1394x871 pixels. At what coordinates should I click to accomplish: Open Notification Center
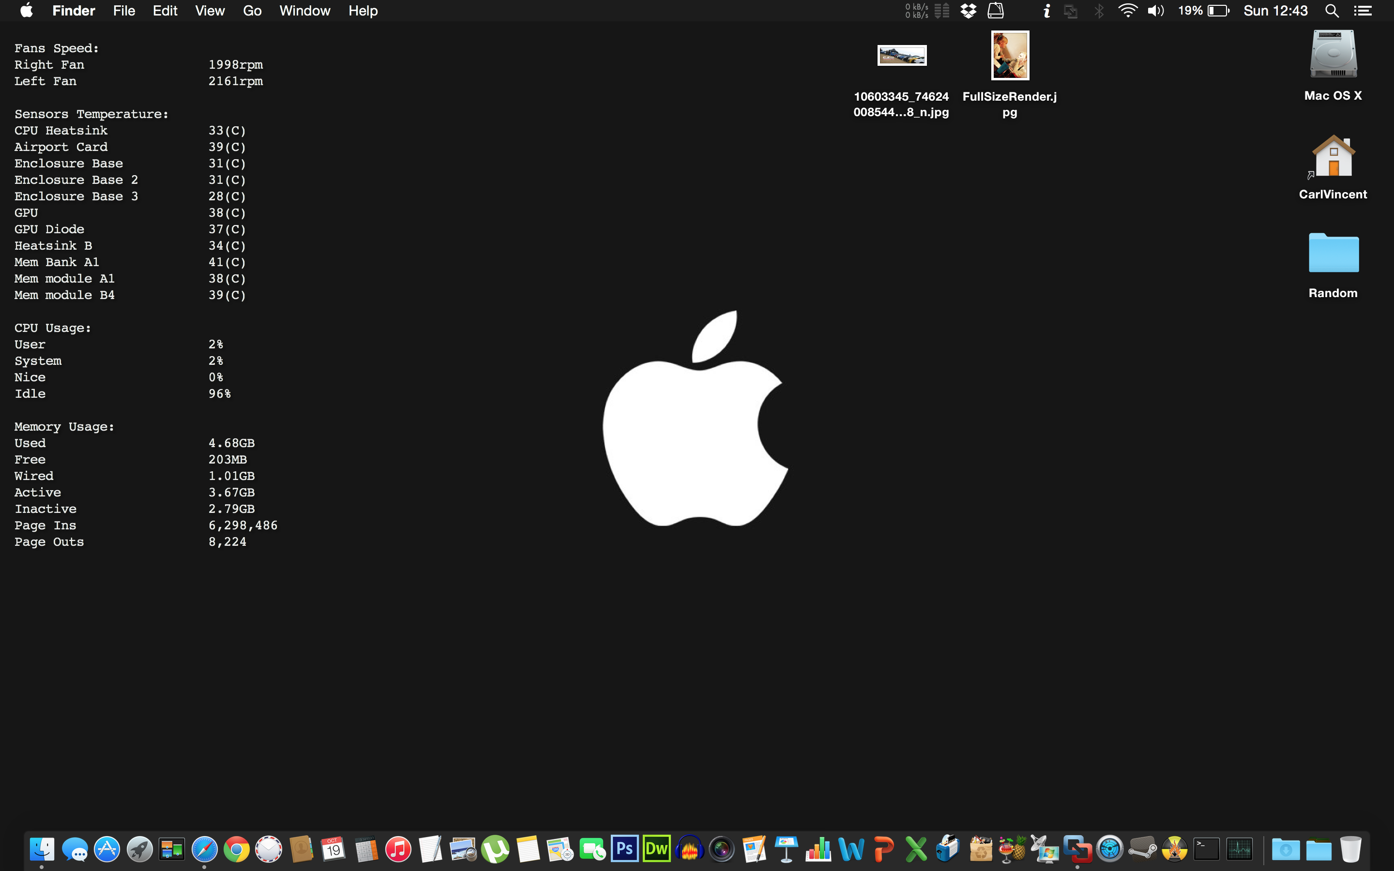coord(1364,10)
